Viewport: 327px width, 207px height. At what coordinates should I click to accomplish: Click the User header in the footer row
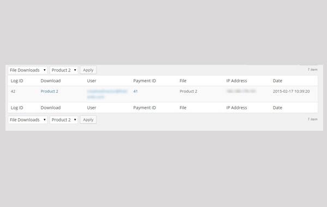(x=92, y=108)
